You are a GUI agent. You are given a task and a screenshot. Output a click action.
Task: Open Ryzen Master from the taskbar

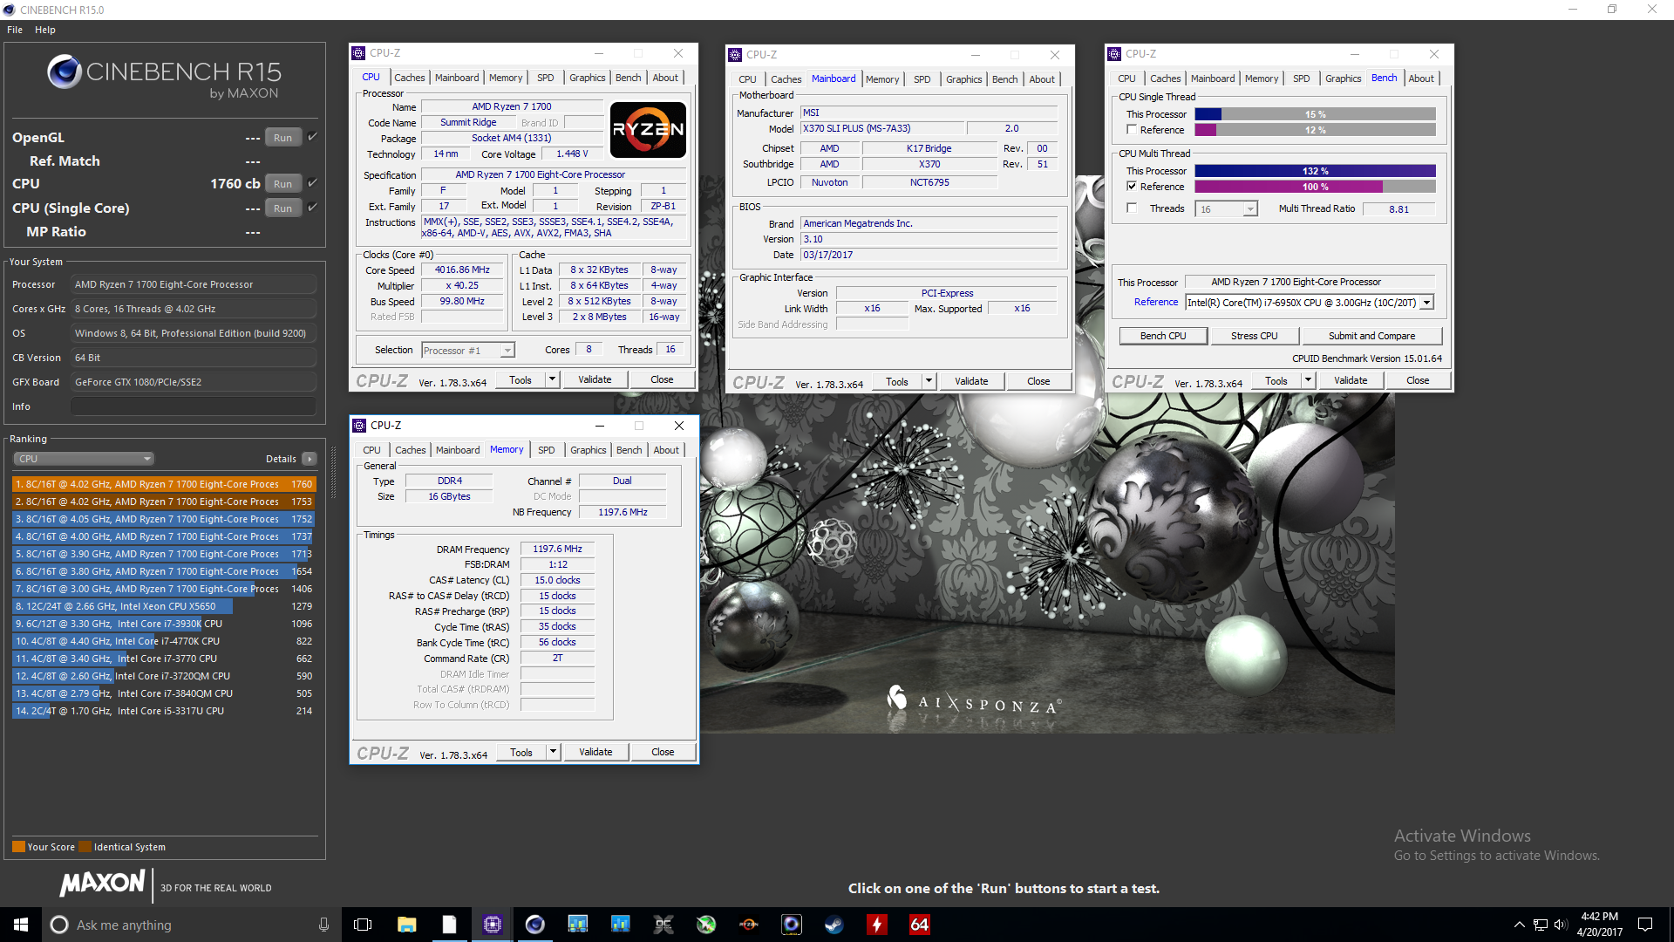tap(749, 925)
